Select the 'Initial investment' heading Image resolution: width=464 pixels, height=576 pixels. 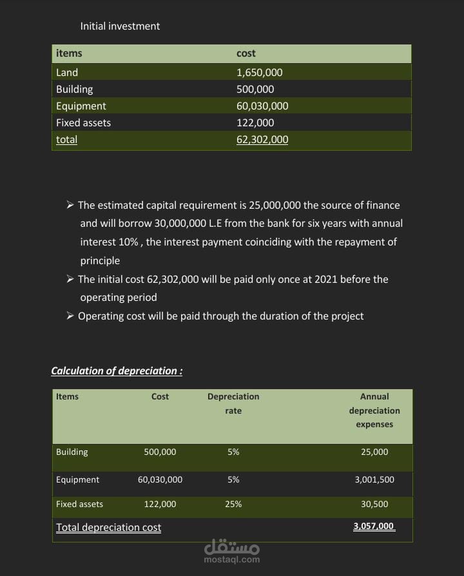coord(120,26)
